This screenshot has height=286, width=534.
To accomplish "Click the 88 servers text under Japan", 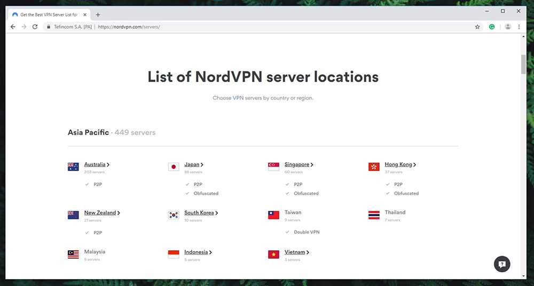I will click(193, 172).
